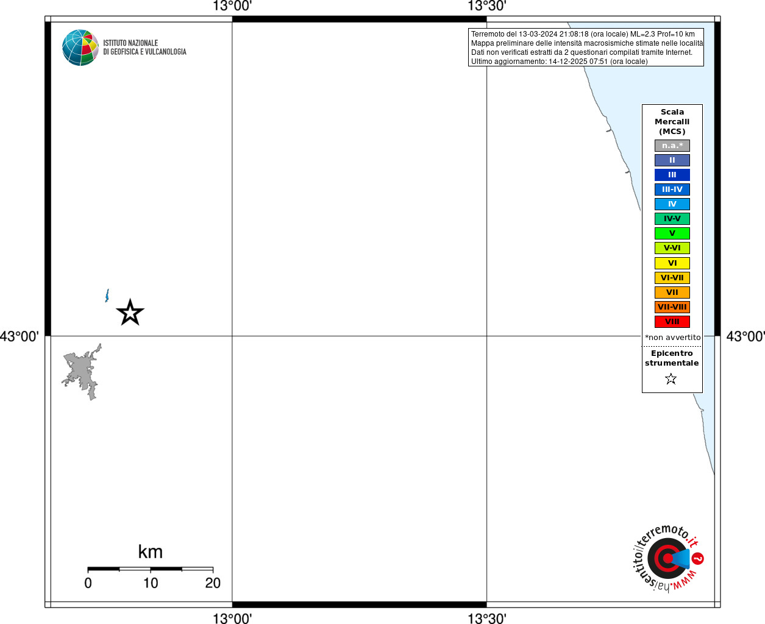Select the VII-VIII legend swatch
The image size is (765, 624).
pyautogui.click(x=672, y=307)
